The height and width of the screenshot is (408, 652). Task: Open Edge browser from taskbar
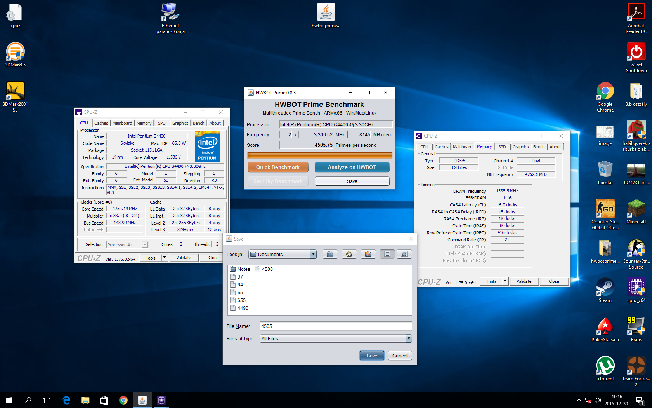[x=66, y=400]
